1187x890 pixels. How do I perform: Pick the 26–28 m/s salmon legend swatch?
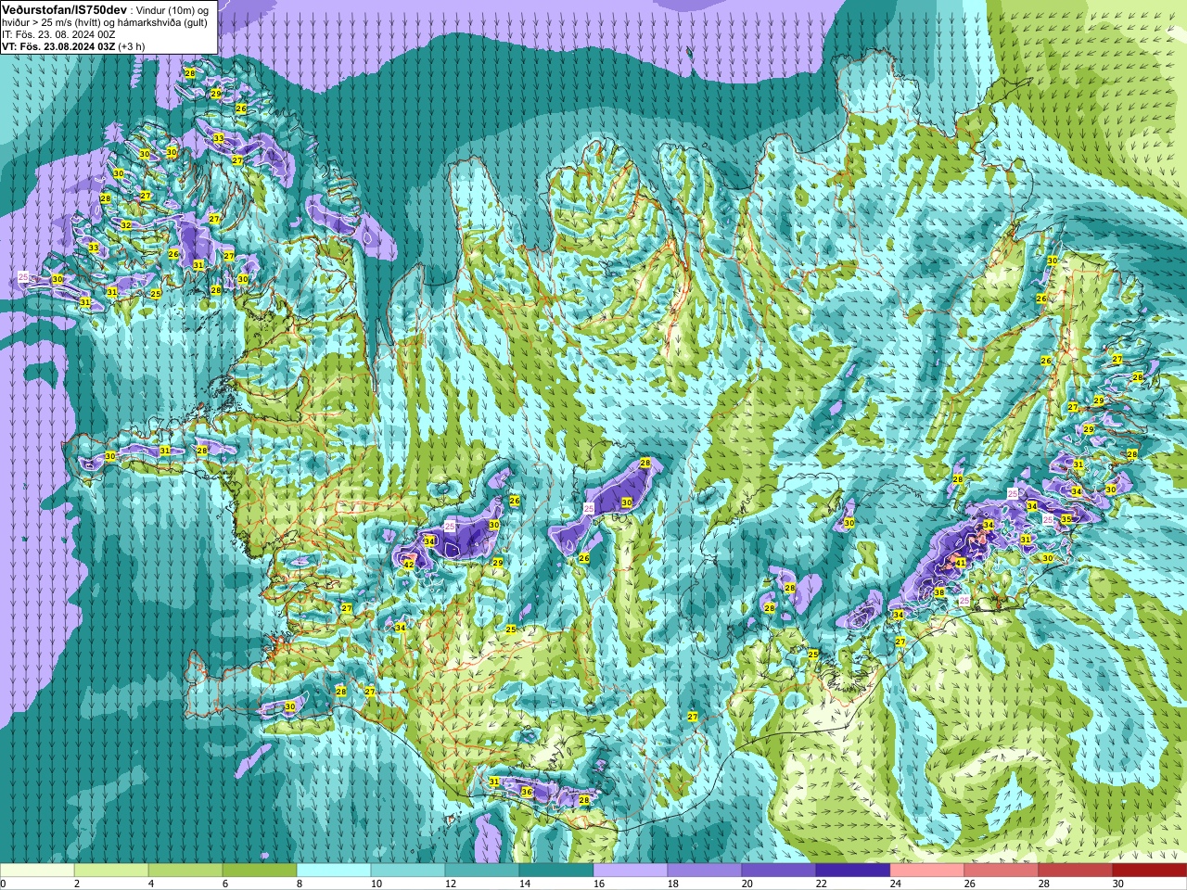pos(1002,871)
